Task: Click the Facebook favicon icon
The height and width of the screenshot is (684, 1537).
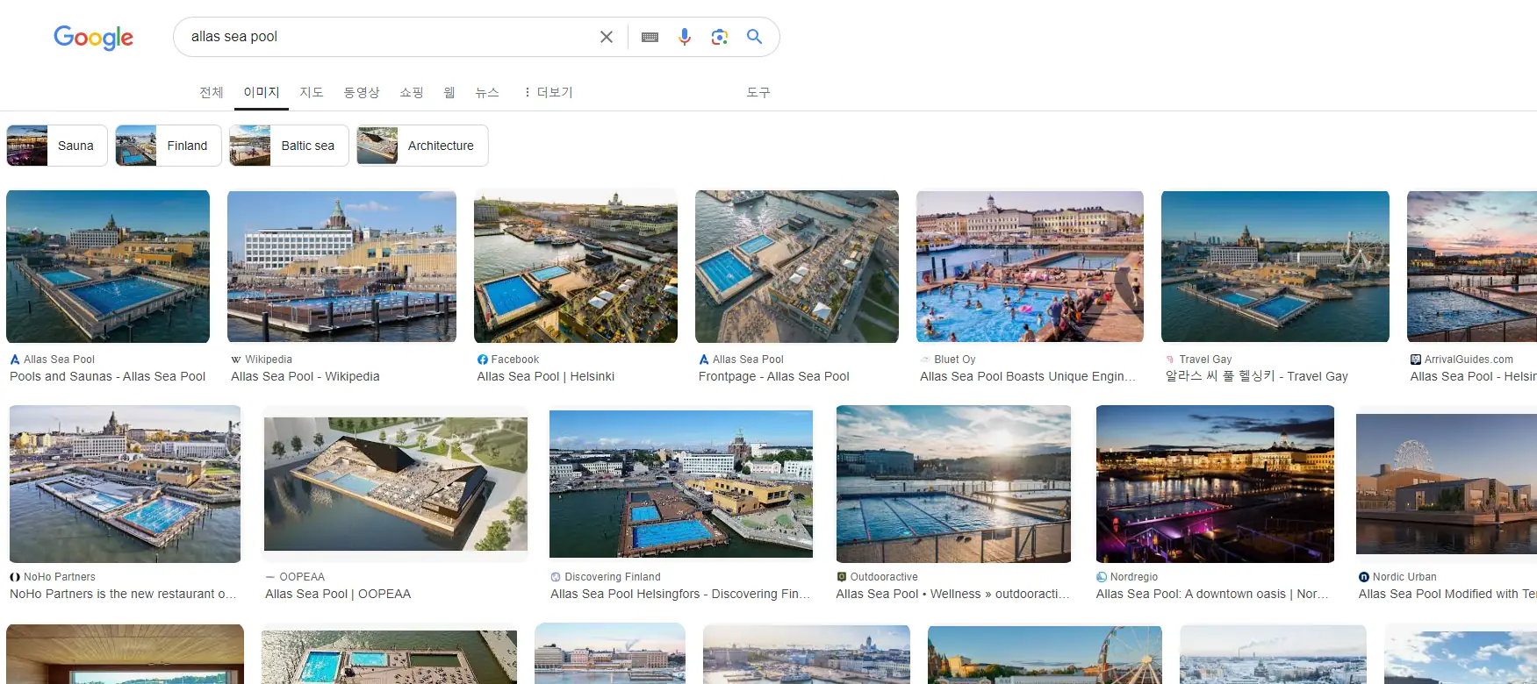Action: click(483, 360)
